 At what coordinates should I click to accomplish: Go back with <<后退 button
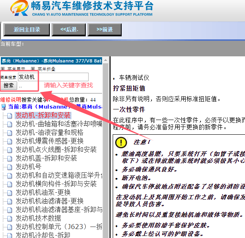pyautogui.click(x=69, y=30)
